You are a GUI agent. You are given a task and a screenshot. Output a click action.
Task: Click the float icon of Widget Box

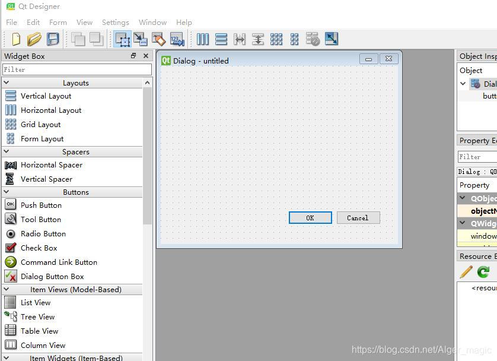pyautogui.click(x=133, y=56)
